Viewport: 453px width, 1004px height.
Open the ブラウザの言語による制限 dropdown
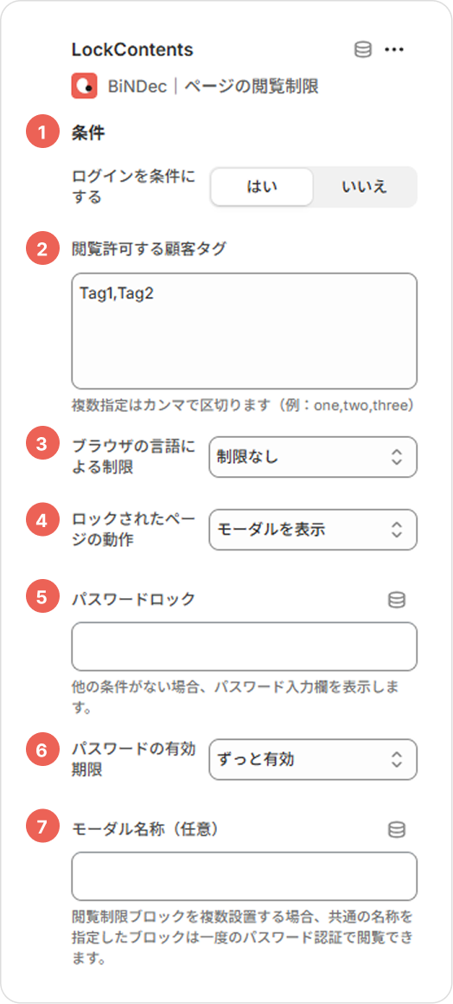[x=313, y=457]
